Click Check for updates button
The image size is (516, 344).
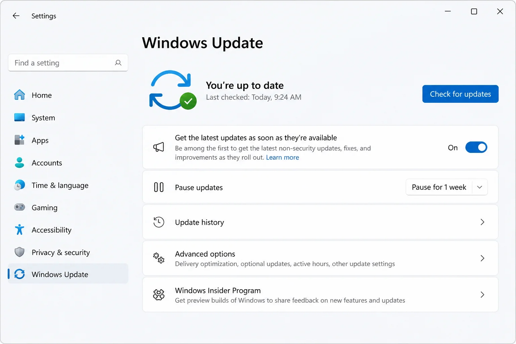click(460, 94)
